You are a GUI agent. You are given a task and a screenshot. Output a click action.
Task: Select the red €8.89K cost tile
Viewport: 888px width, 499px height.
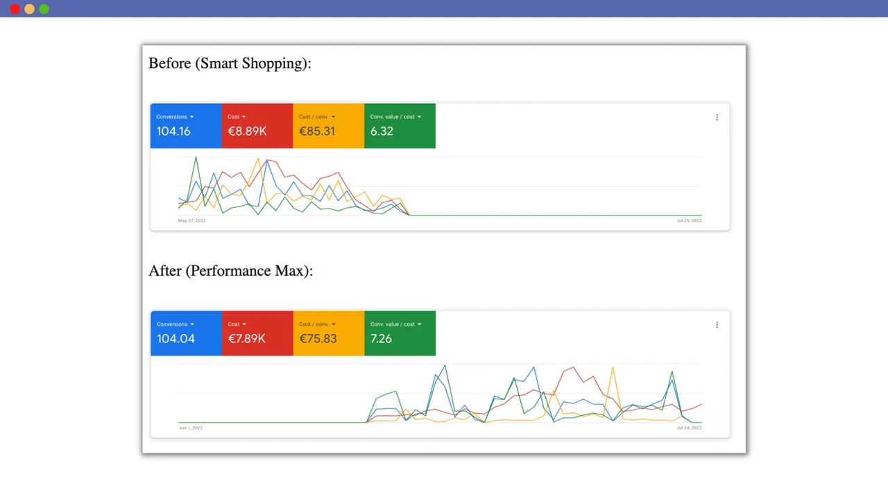click(257, 126)
